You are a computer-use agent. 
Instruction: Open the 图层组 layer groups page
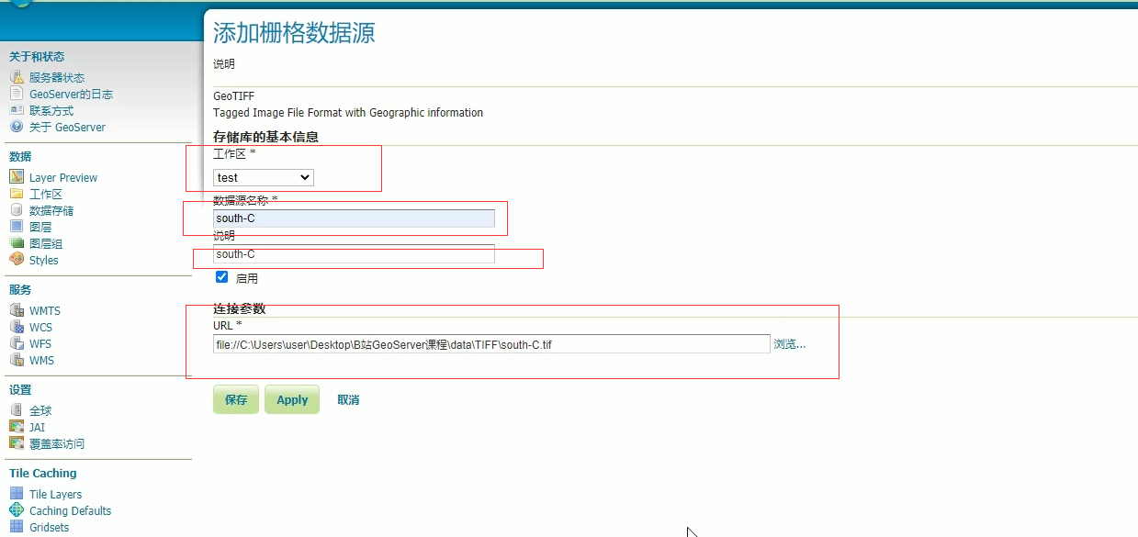coord(46,244)
